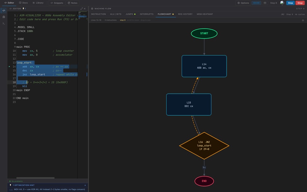
Task: Click the MOV AX, 0 optimization hint
Action: 48,189
